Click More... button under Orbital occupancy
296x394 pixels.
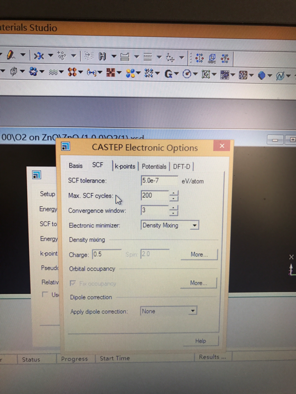point(199,283)
